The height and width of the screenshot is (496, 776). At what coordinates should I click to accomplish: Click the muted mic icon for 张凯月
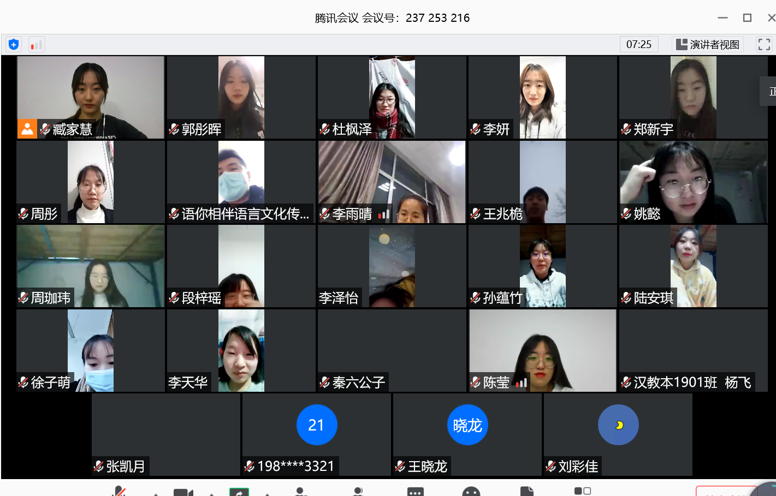coord(99,467)
